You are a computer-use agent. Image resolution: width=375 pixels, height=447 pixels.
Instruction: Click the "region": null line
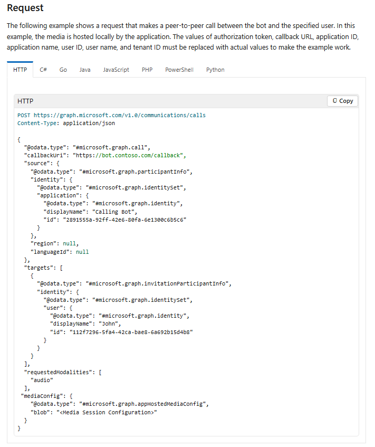(x=55, y=243)
